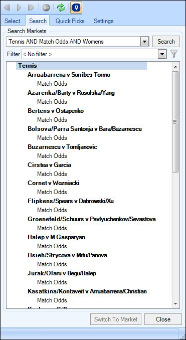
Task: Click the Search Markets query field
Action: tap(73, 42)
